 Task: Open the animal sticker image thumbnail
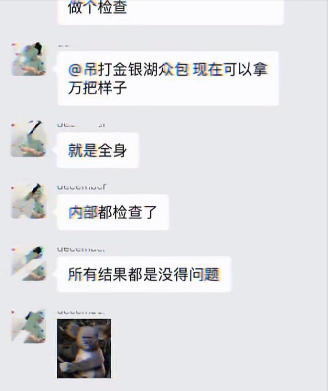point(84,348)
